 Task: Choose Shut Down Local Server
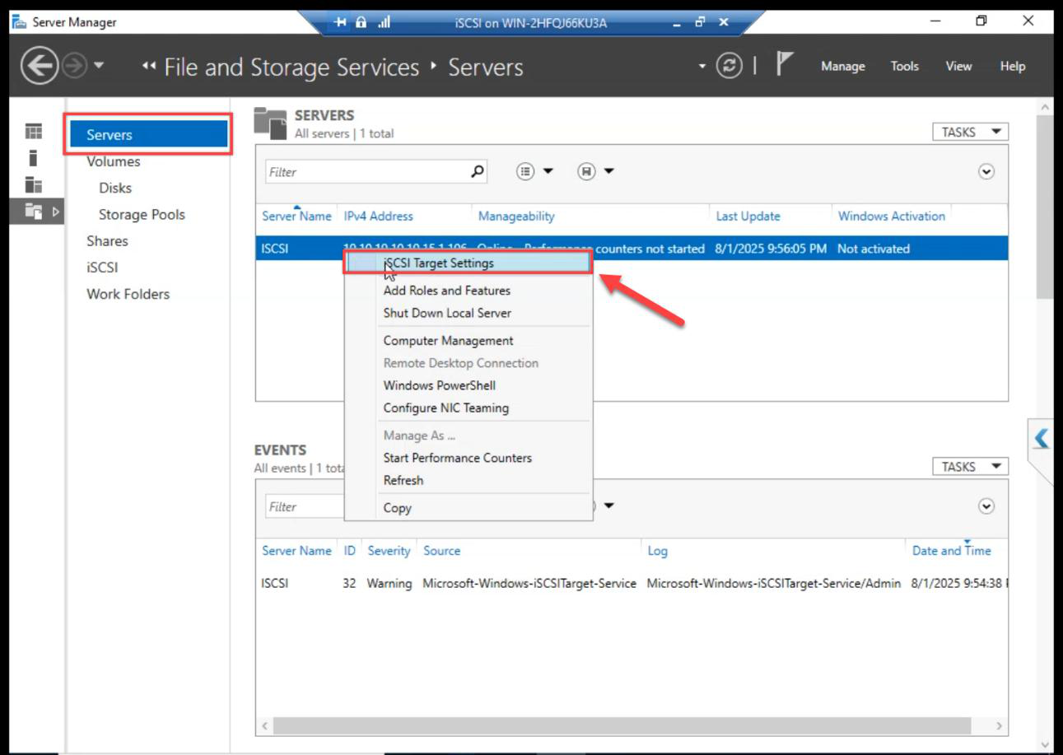coord(447,313)
